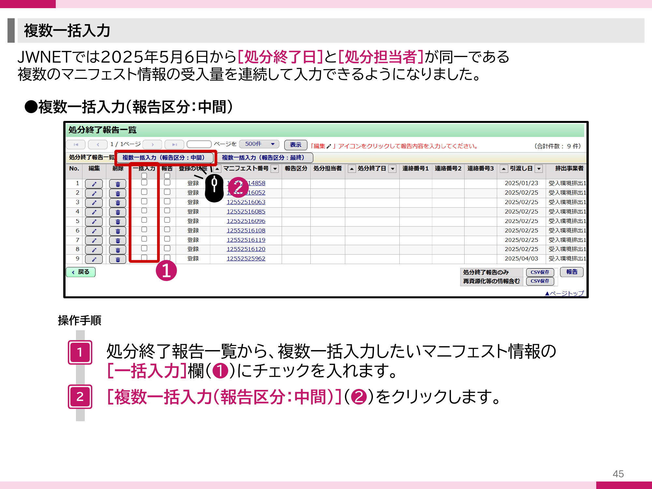Sort descending by マニフェスト番号 column
The height and width of the screenshot is (489, 652).
pyautogui.click(x=275, y=169)
